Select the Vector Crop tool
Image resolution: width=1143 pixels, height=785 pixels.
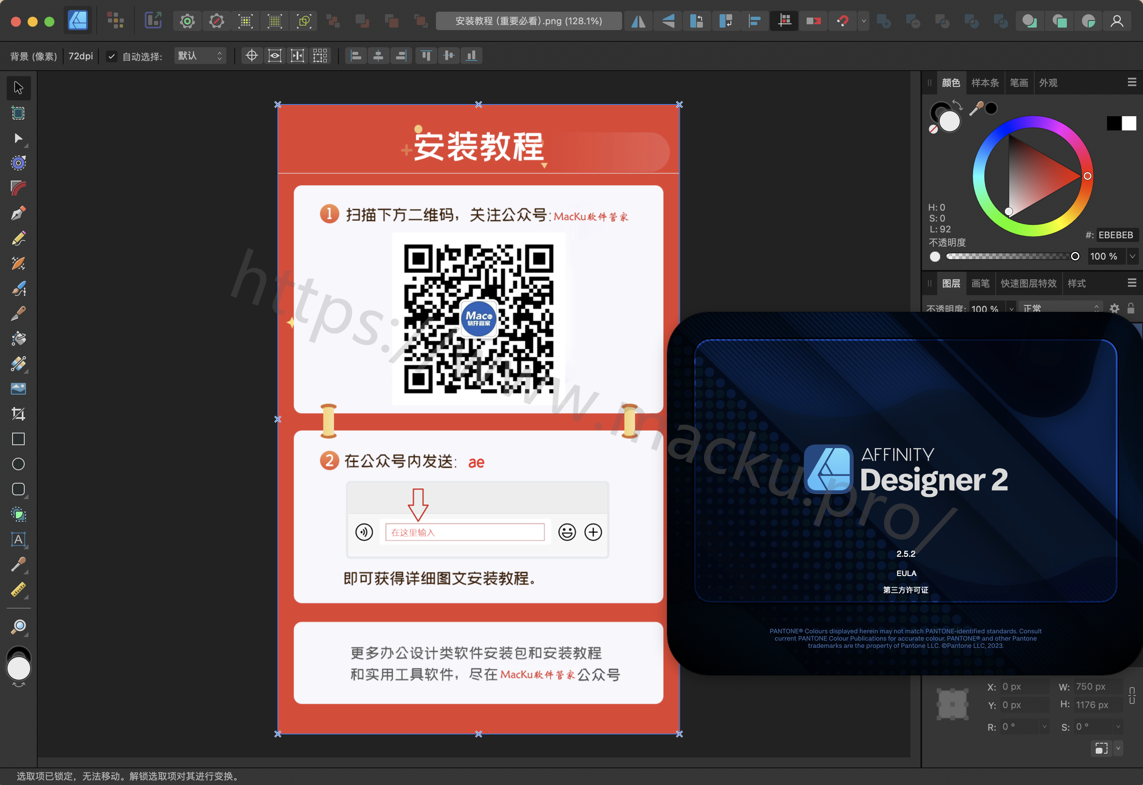tap(18, 414)
